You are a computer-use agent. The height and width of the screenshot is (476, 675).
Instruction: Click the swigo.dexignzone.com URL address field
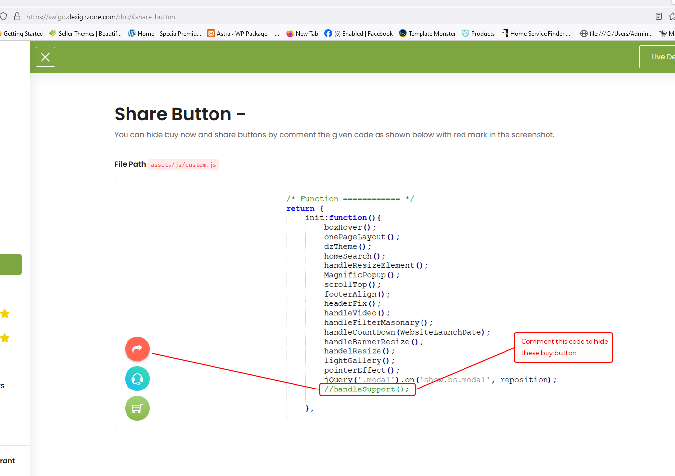point(101,17)
